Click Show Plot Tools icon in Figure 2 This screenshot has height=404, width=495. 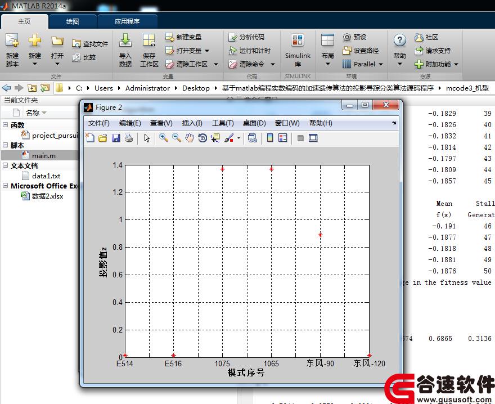click(x=313, y=138)
